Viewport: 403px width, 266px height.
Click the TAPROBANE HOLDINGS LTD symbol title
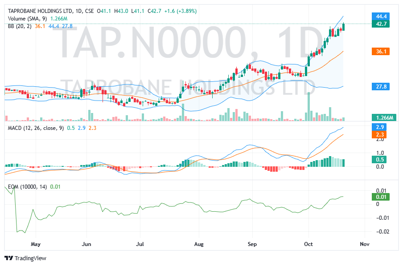click(x=40, y=11)
